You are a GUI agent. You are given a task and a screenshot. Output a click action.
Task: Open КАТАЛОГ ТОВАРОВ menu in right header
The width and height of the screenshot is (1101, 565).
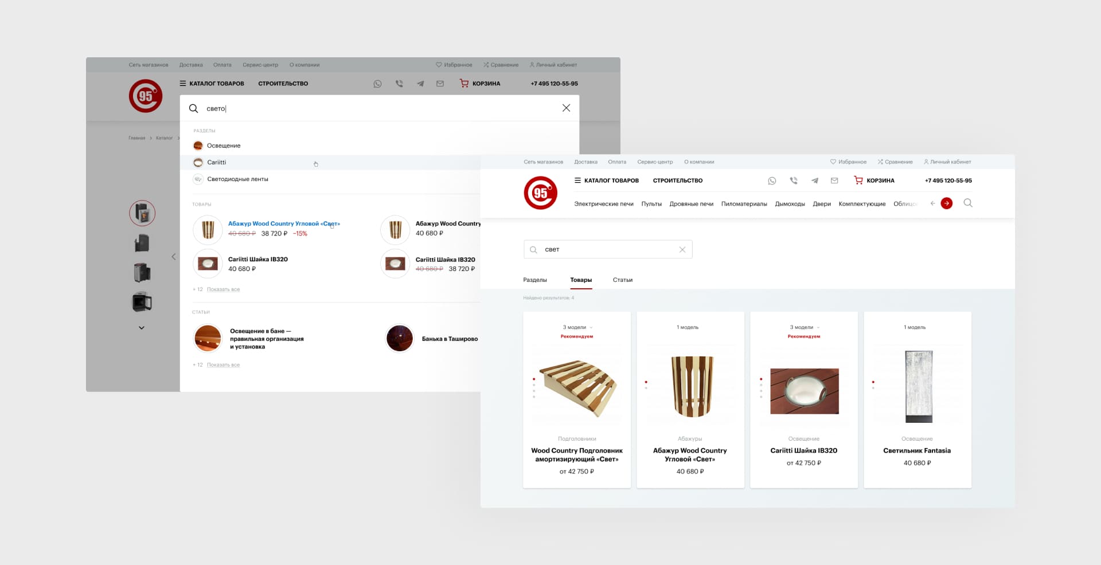[x=606, y=181]
